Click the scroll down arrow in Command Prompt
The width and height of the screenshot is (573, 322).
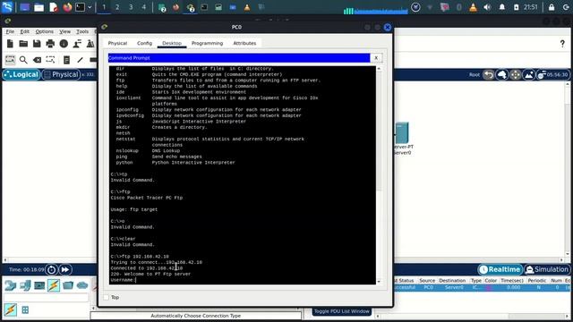coord(379,282)
